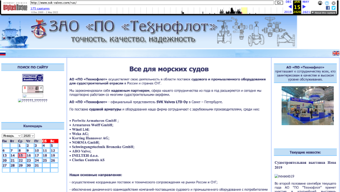
Task: Jump to MAY 2021 capture
Action: (306, 2)
